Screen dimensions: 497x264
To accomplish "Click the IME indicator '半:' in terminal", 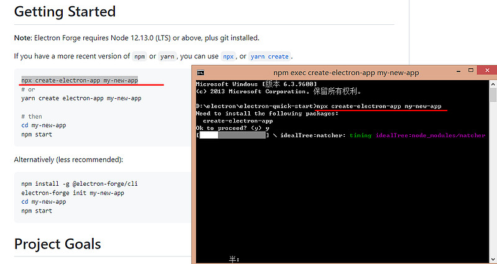I will click(x=234, y=259).
